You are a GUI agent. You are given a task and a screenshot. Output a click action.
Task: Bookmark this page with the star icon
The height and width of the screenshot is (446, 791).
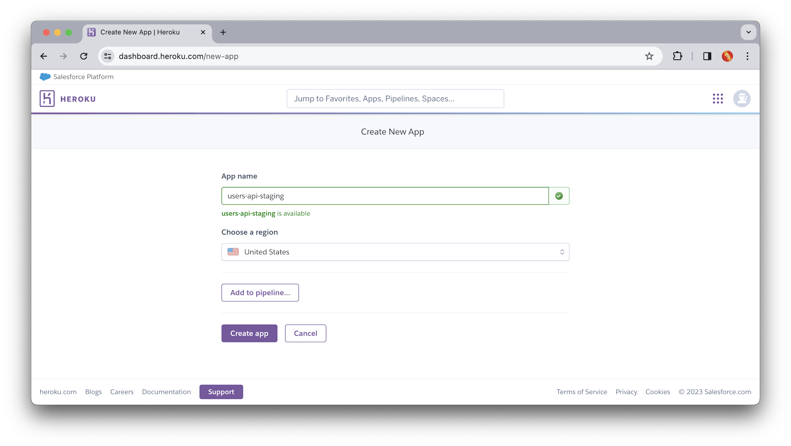click(x=649, y=56)
